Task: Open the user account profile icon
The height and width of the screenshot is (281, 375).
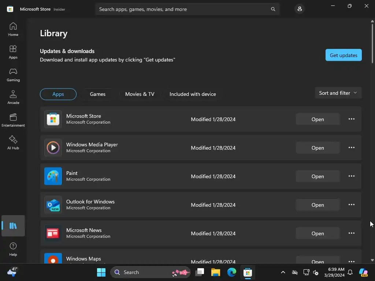Action: click(300, 9)
